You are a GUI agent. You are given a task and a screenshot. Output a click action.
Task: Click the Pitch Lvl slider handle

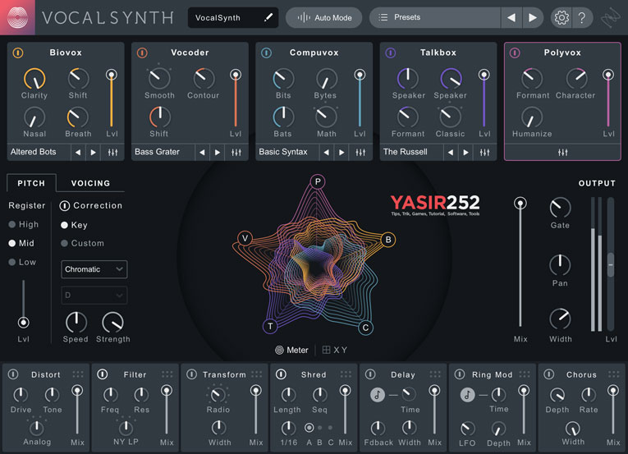click(23, 323)
